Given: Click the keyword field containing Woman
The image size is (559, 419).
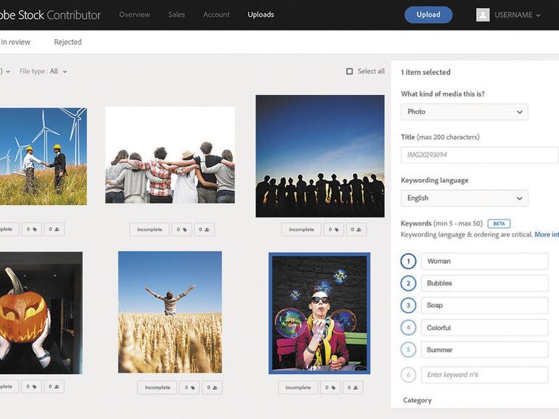Looking at the screenshot, I should (484, 261).
